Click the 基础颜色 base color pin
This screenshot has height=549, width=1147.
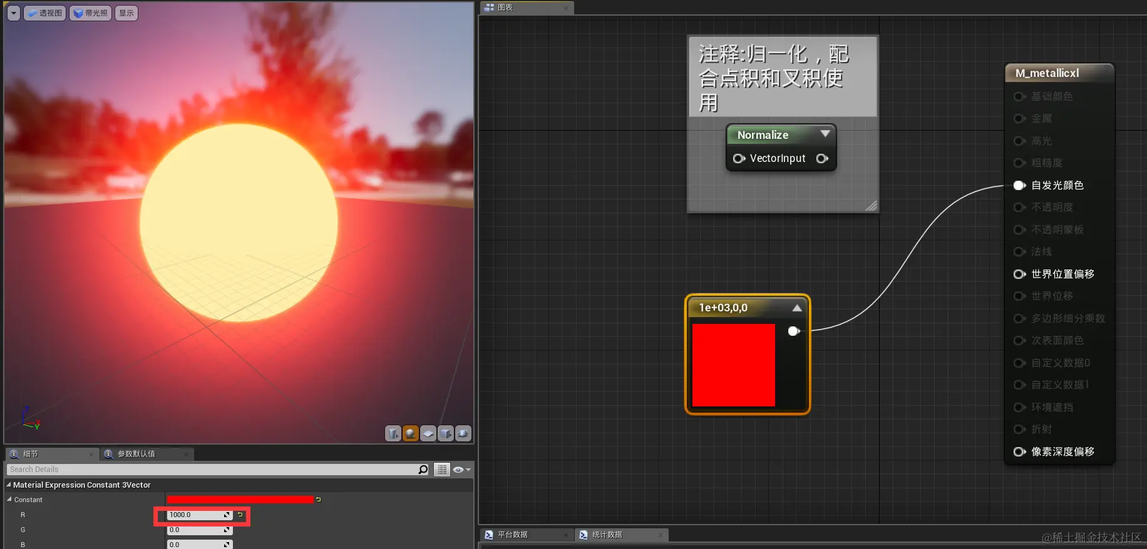pos(1019,96)
